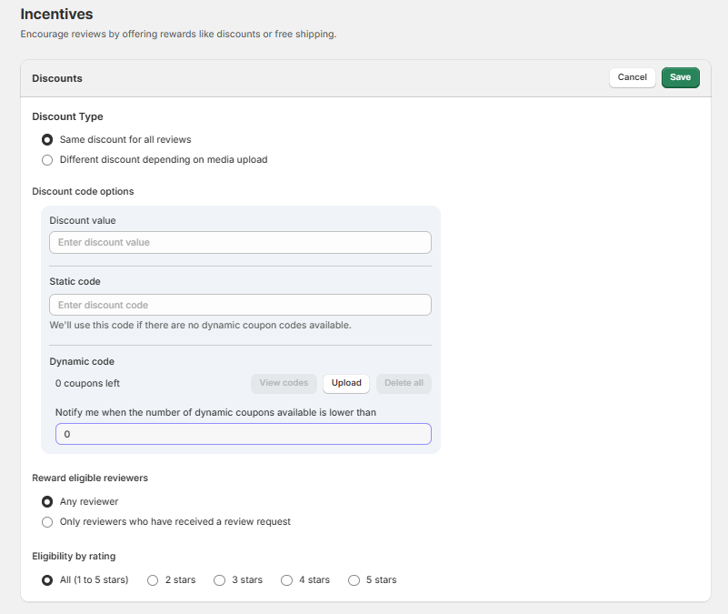The image size is (728, 614).
Task: Choose Different discount depending on media upload
Action: pos(47,160)
